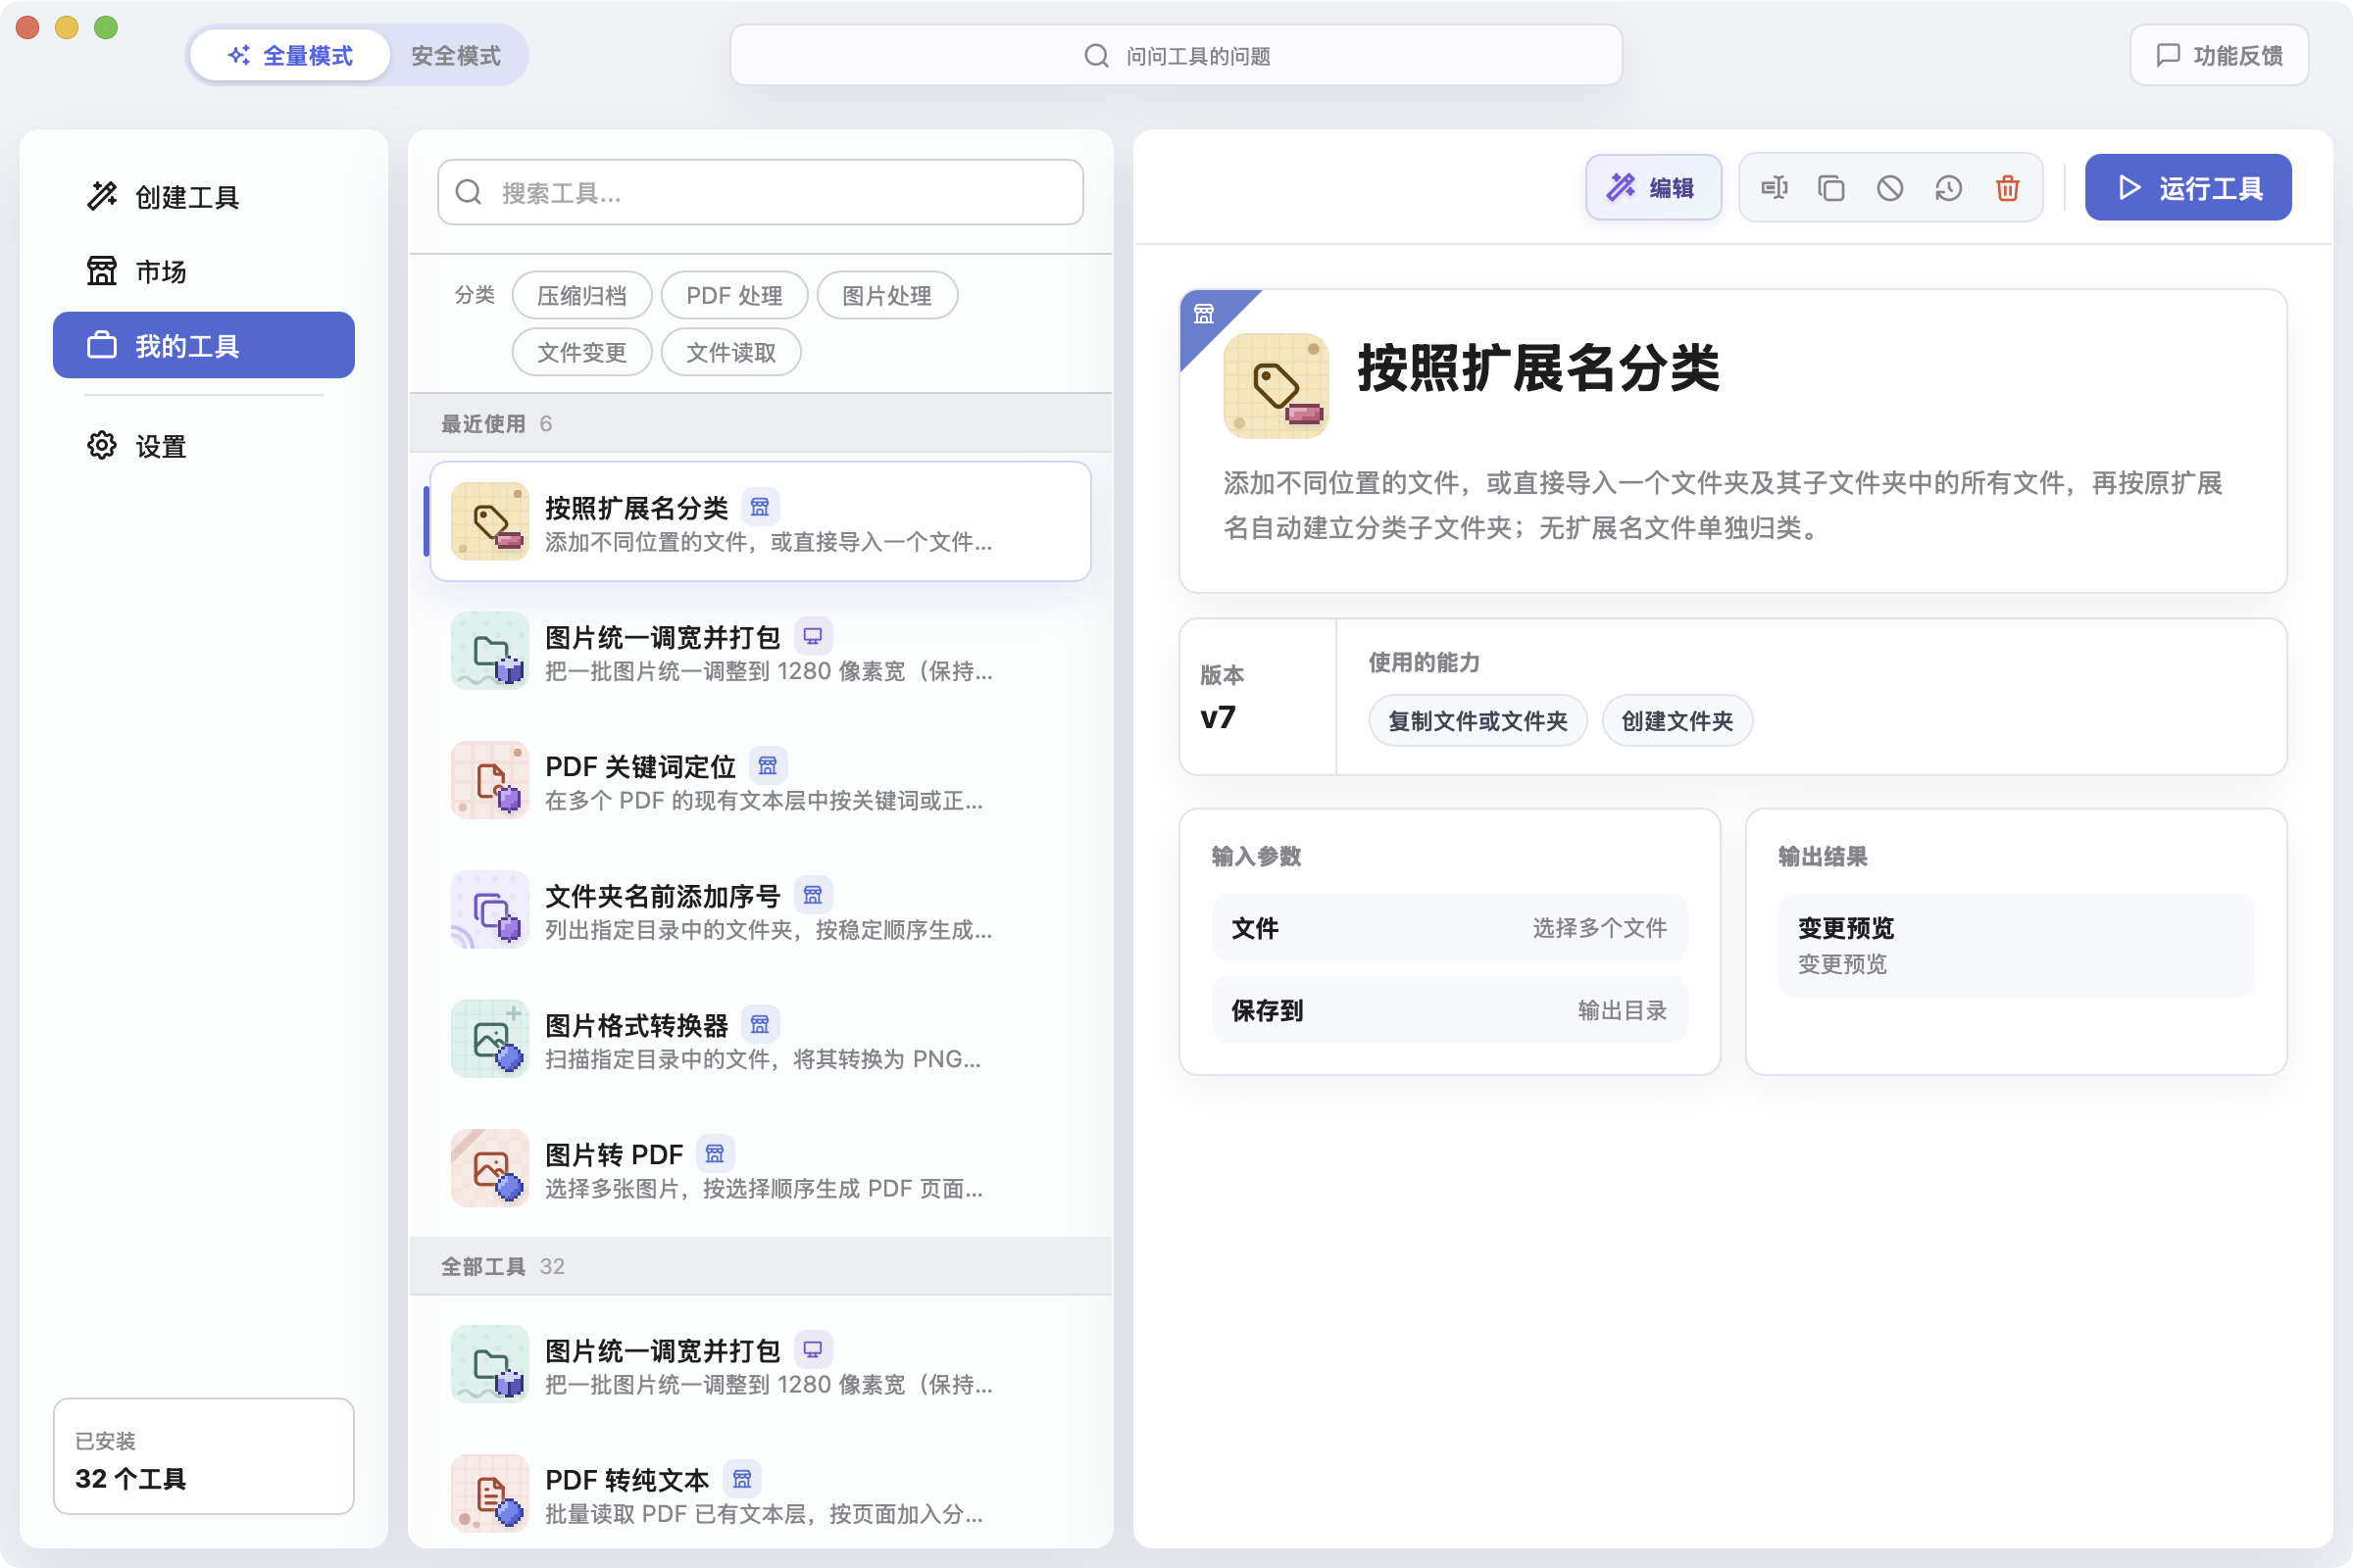The height and width of the screenshot is (1568, 2353).
Task: Click the duplicate tool icon
Action: coord(1830,188)
